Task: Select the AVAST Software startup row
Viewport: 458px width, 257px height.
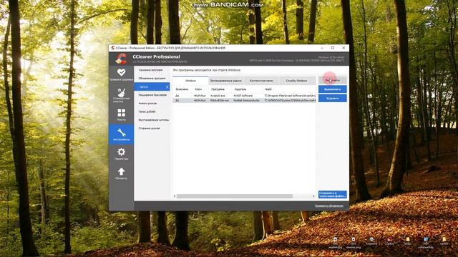Action: pos(244,96)
